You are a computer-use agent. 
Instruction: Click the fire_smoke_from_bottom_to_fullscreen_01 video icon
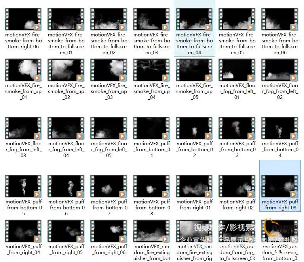click(x=66, y=19)
